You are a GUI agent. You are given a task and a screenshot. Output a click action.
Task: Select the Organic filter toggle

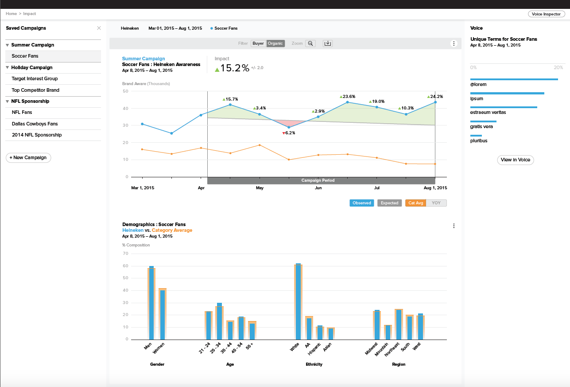pos(275,43)
